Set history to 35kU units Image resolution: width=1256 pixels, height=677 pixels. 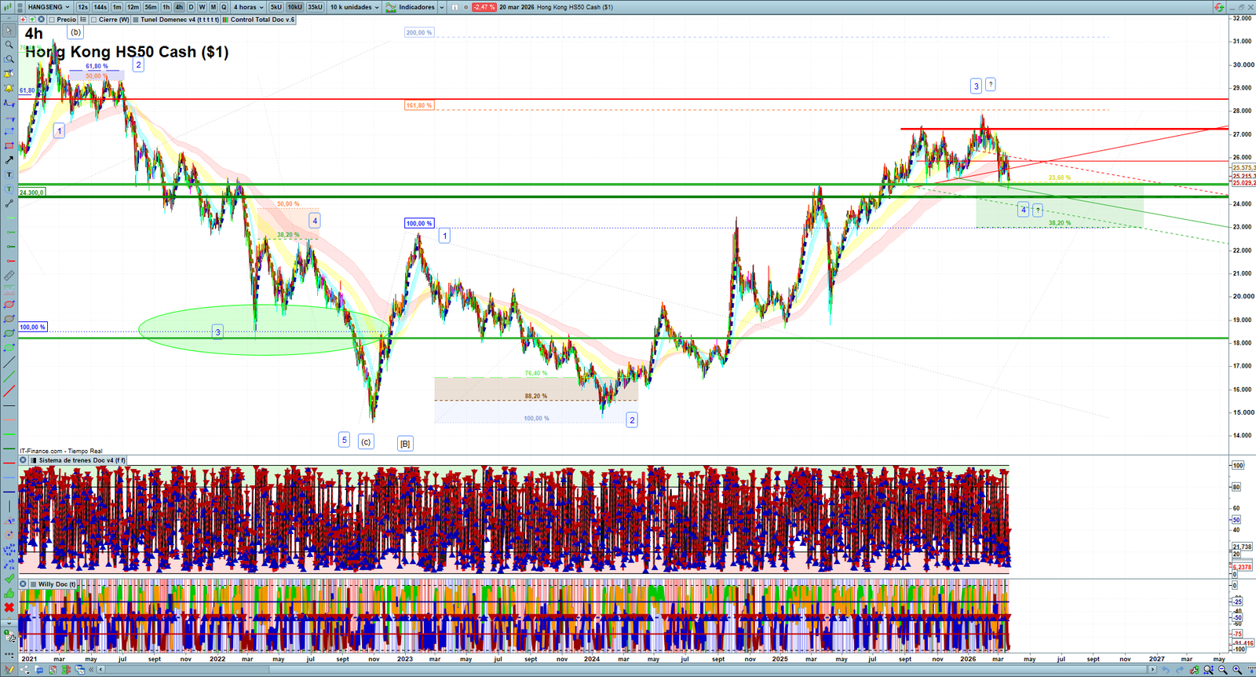coord(315,7)
